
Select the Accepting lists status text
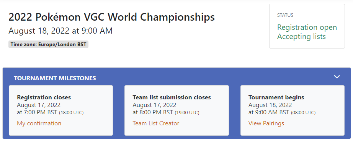point(301,36)
